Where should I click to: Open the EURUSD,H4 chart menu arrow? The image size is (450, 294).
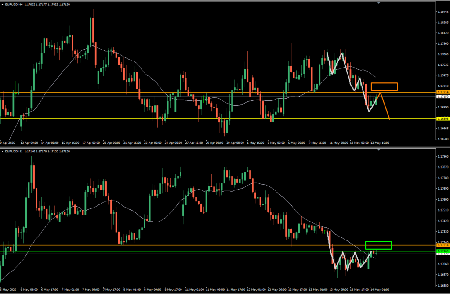3,4
